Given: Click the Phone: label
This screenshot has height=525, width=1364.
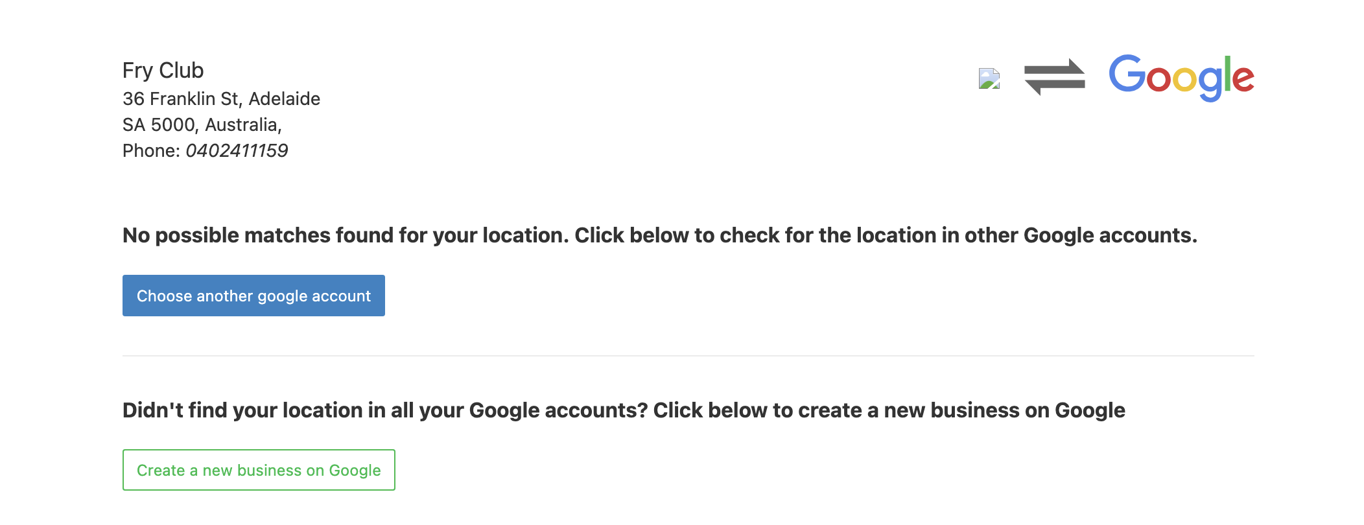Looking at the screenshot, I should pos(151,150).
